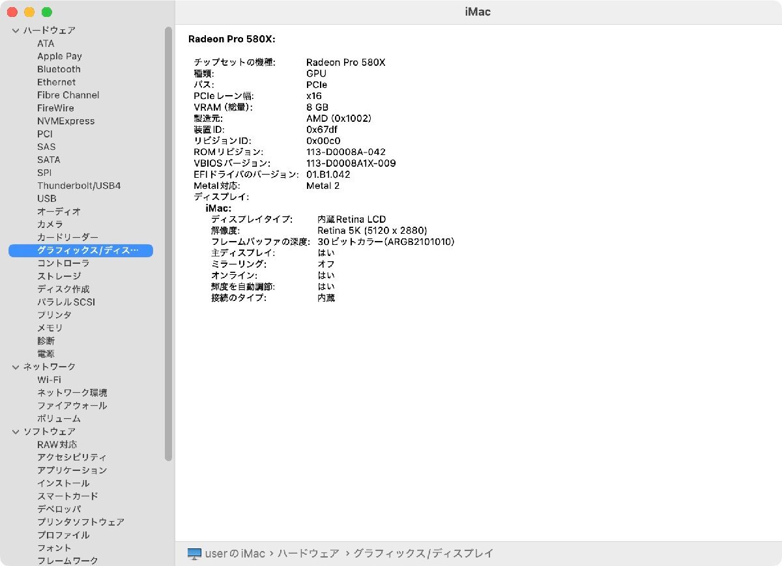Viewport: 782px width, 566px height.
Task: Click 'ハードウェア' in the path bar
Action: tap(308, 554)
